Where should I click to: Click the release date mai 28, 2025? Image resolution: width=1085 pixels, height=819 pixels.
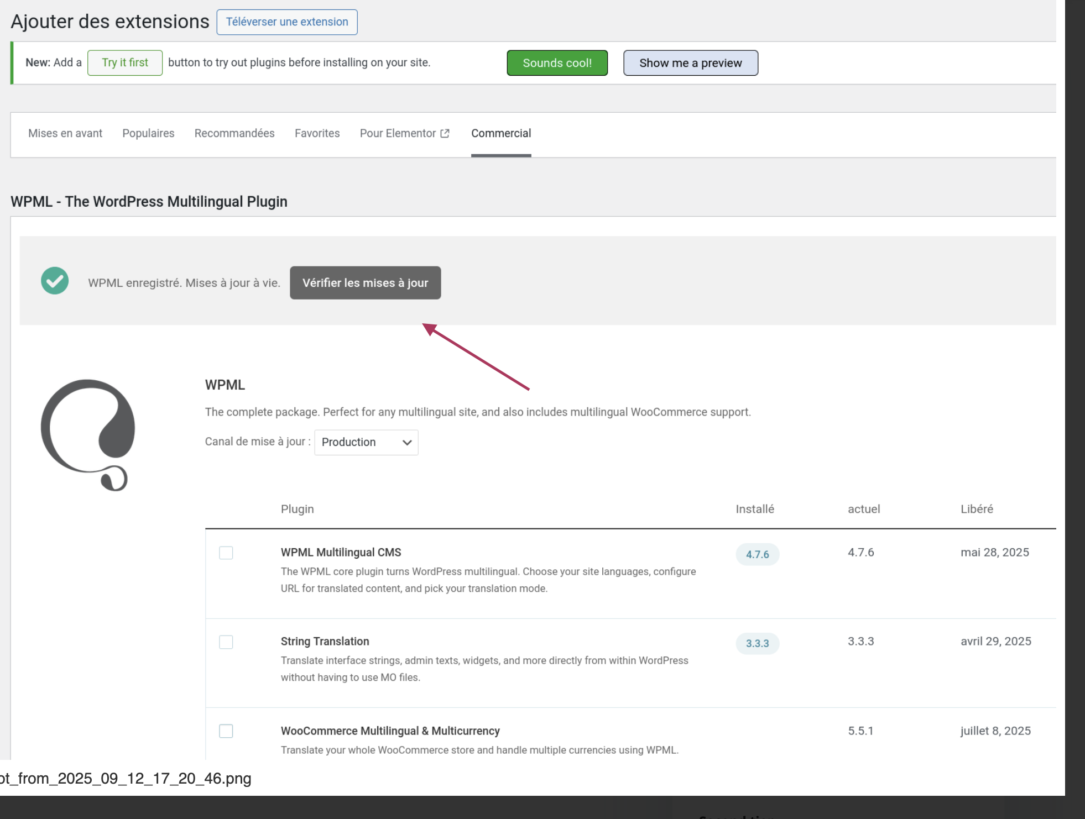click(995, 552)
